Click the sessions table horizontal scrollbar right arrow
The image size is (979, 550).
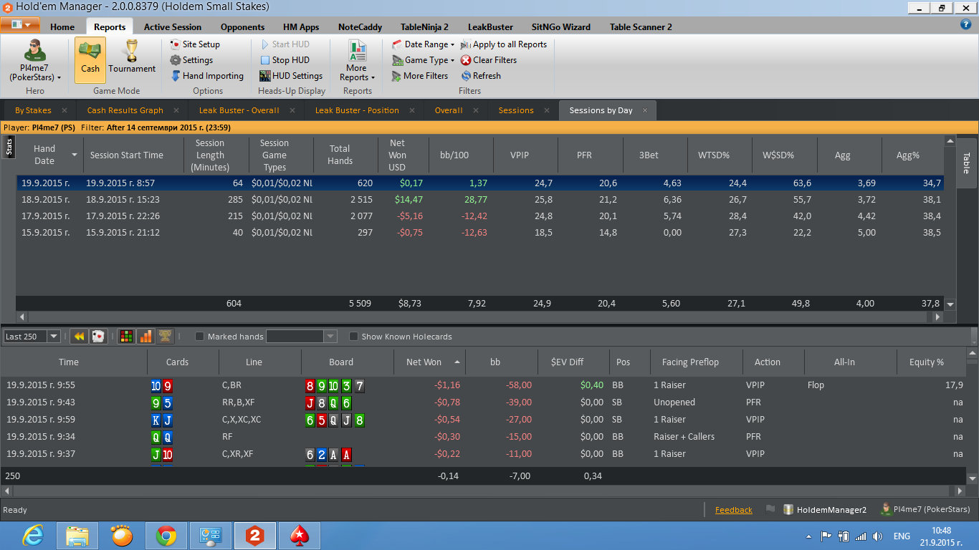click(937, 316)
